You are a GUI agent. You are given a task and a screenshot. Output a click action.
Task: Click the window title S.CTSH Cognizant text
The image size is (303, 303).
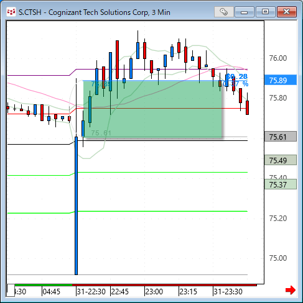95,12
